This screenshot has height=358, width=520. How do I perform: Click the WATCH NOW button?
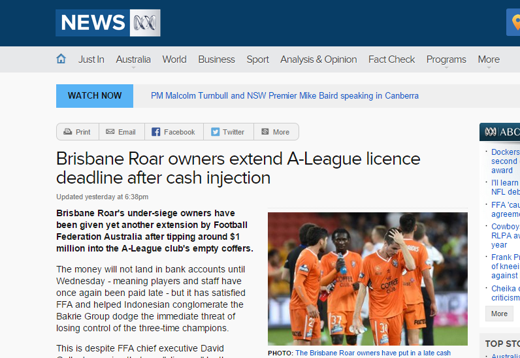pos(95,96)
